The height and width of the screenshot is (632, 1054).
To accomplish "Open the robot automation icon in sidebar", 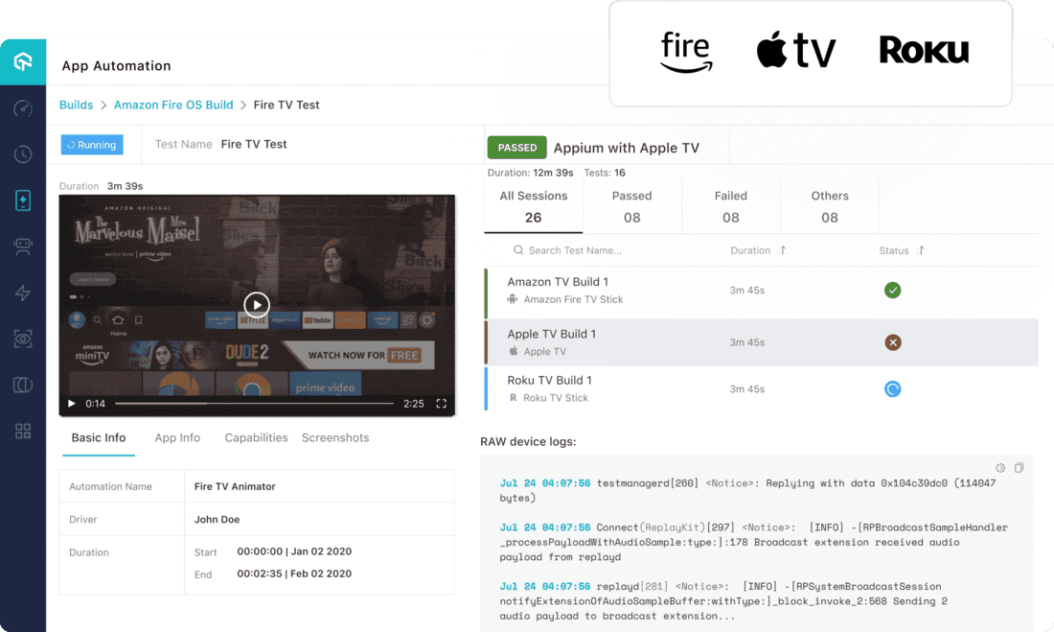I will [x=23, y=246].
